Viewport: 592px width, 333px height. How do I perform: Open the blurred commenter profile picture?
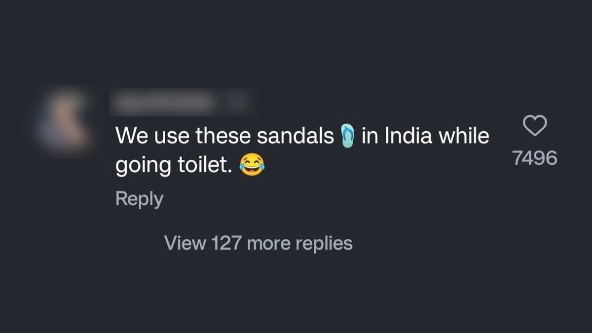point(62,121)
